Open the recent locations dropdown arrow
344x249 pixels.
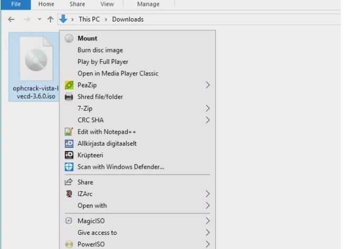pos(39,19)
